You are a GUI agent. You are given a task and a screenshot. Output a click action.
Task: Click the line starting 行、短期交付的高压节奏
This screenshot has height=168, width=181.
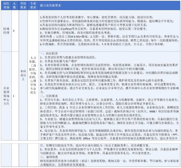(95, 145)
